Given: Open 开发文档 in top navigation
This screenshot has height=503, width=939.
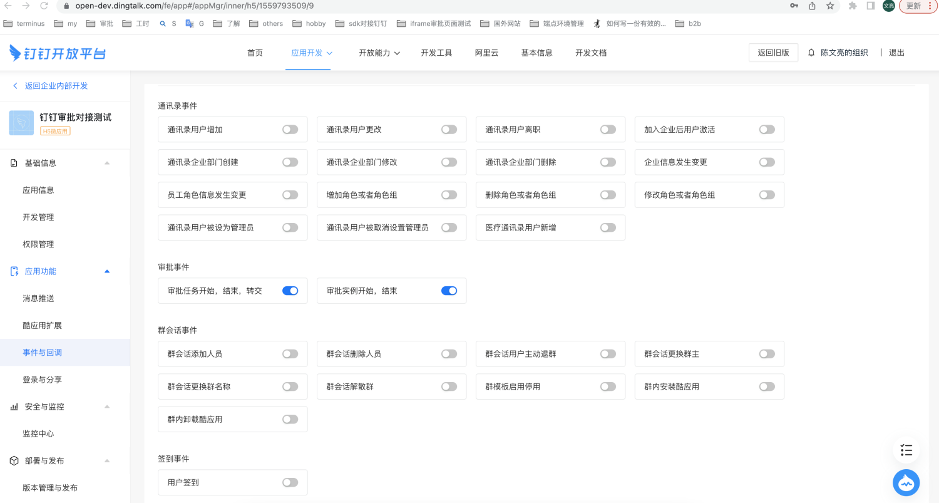Looking at the screenshot, I should pyautogui.click(x=591, y=53).
